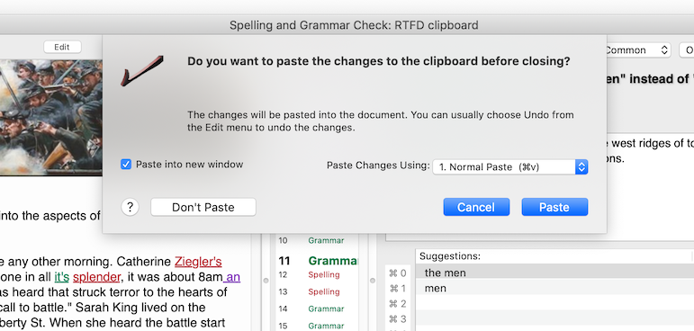Select error 13 Spelling in the list

point(317,291)
